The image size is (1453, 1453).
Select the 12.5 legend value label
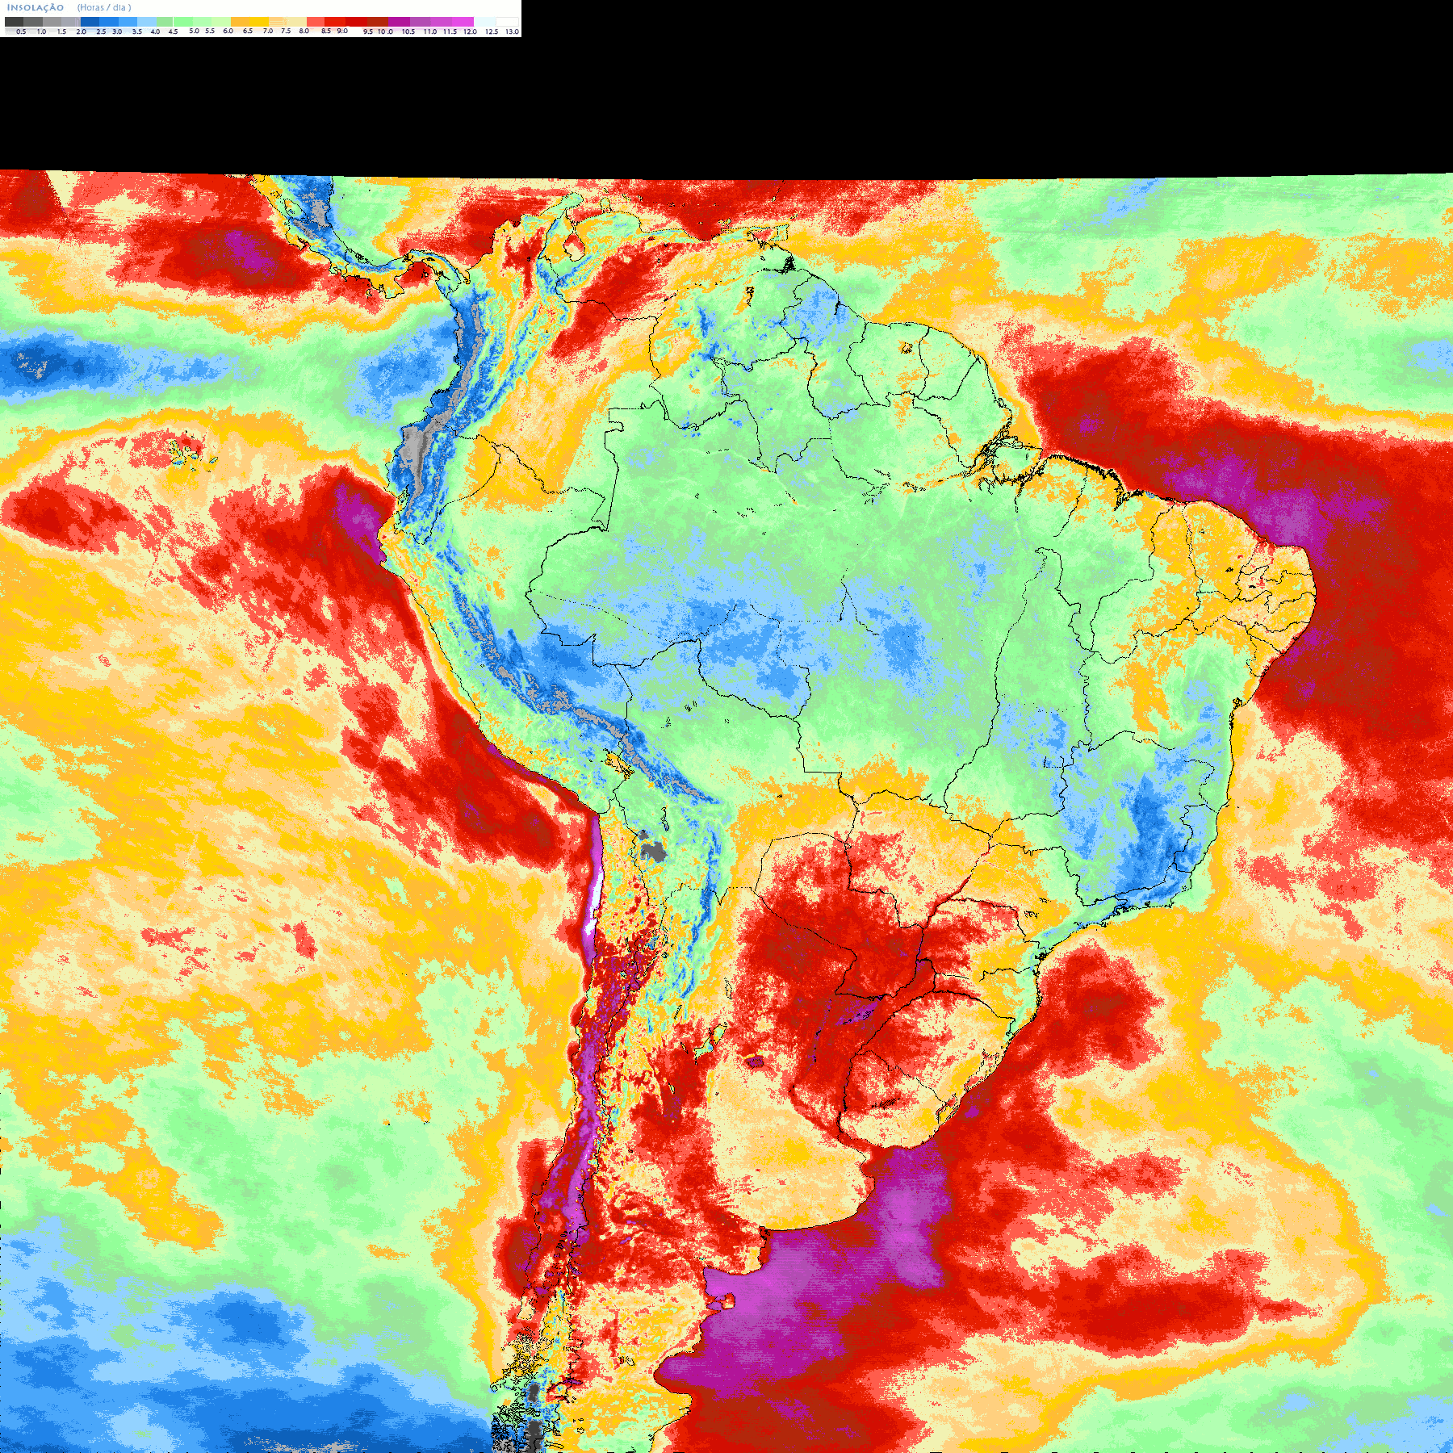coord(492,31)
